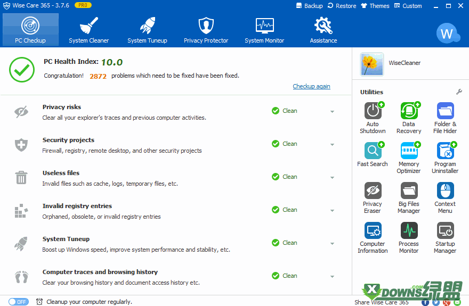Open Big Files Manager
The image size is (469, 306).
tap(409, 197)
